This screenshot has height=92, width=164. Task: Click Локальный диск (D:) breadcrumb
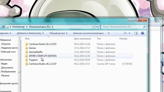click(39, 27)
